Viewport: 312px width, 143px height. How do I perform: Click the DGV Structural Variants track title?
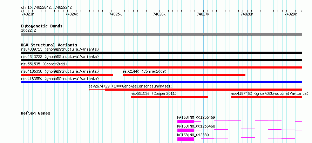49,45
